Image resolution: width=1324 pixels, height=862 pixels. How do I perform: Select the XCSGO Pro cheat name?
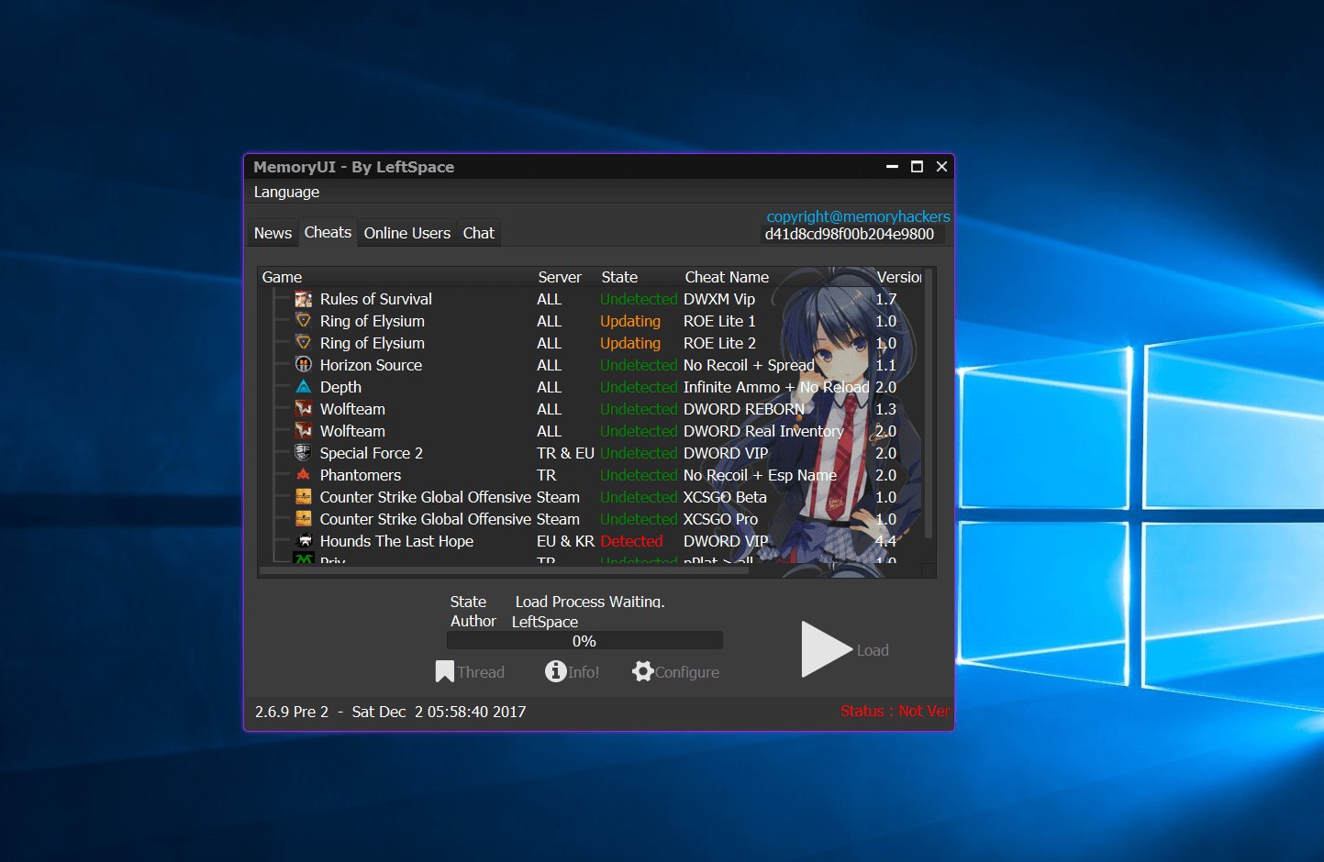coord(720,519)
